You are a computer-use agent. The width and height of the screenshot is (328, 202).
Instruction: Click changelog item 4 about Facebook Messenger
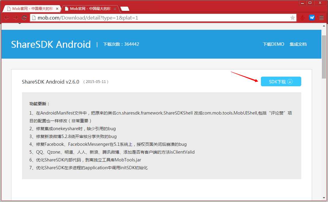click(x=108, y=144)
